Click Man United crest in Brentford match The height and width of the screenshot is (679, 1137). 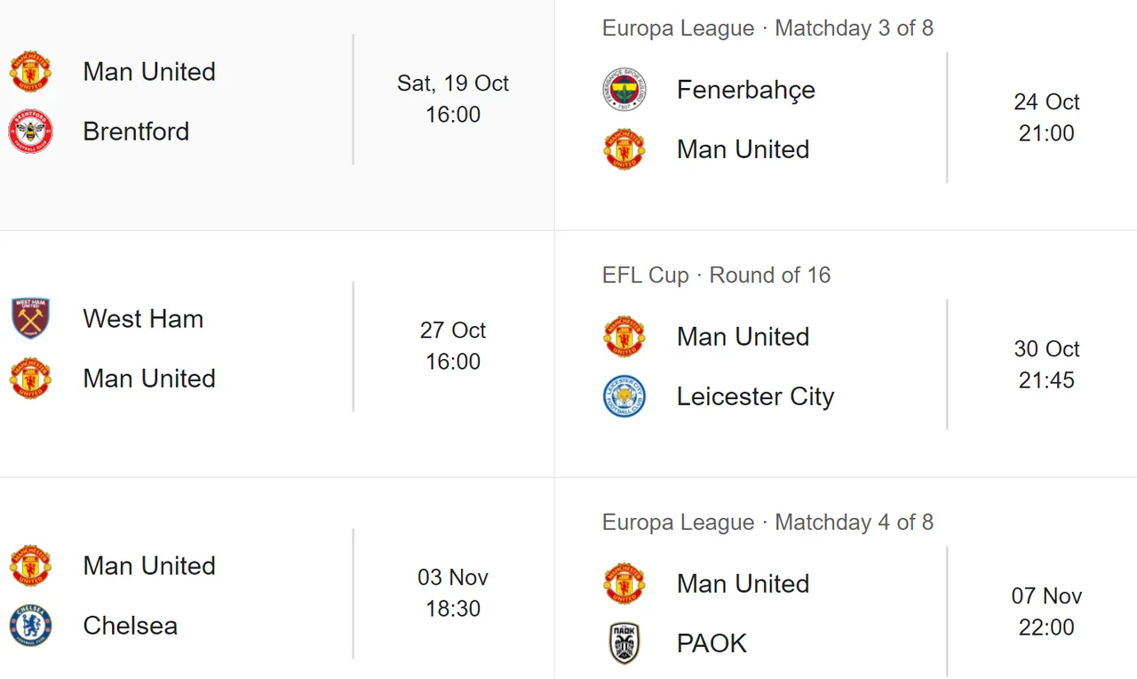tap(30, 72)
